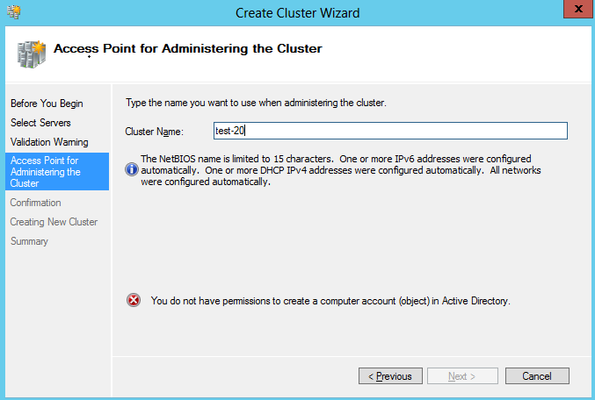This screenshot has width=595, height=400.
Task: Click the Cluster Name label
Action: (x=154, y=132)
